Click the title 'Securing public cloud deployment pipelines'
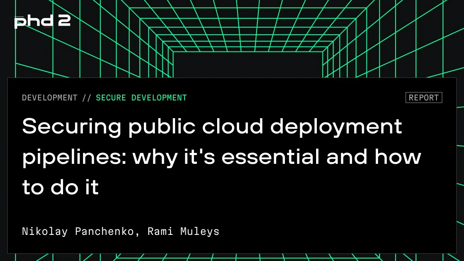The width and height of the screenshot is (464, 261). (221, 156)
